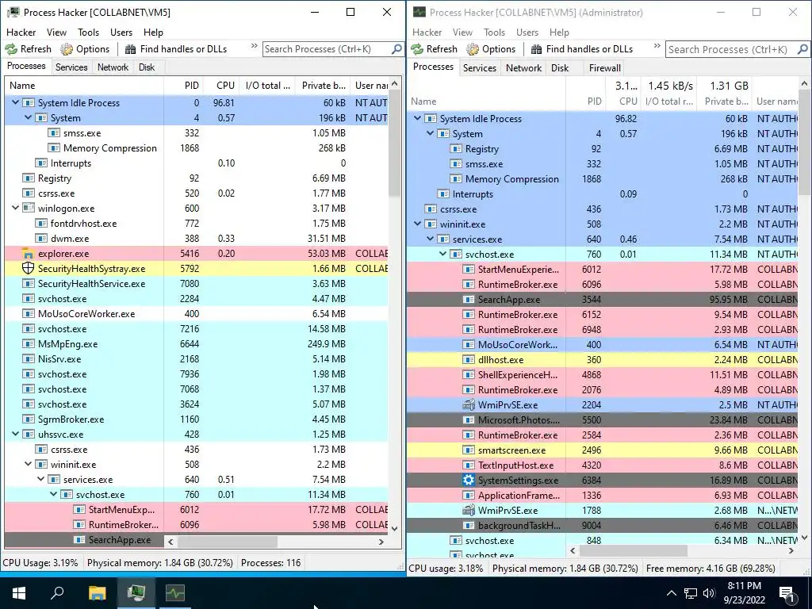Open Tools menu in left window
This screenshot has height=609, width=812.
pos(88,32)
